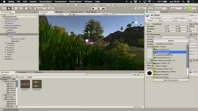Switch to the Console tab
This screenshot has width=198, height=111.
point(22,72)
